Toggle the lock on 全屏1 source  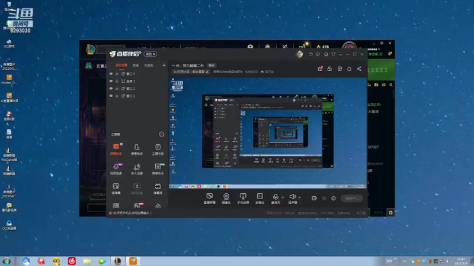pos(117,81)
